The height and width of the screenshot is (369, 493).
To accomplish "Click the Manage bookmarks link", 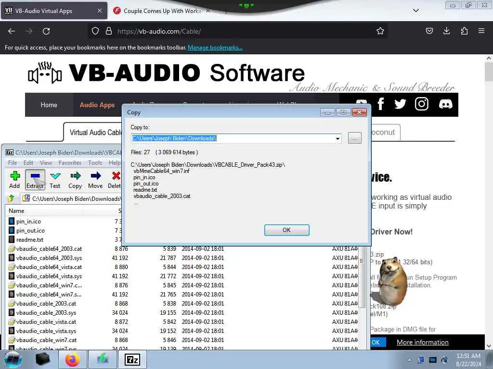I will click(x=215, y=48).
